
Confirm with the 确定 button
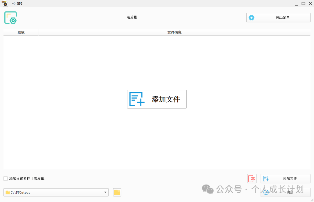click(x=286, y=192)
